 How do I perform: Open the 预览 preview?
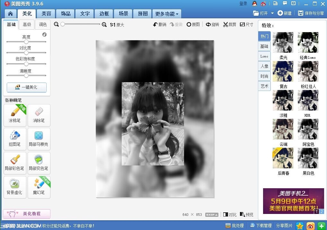click(x=246, y=214)
